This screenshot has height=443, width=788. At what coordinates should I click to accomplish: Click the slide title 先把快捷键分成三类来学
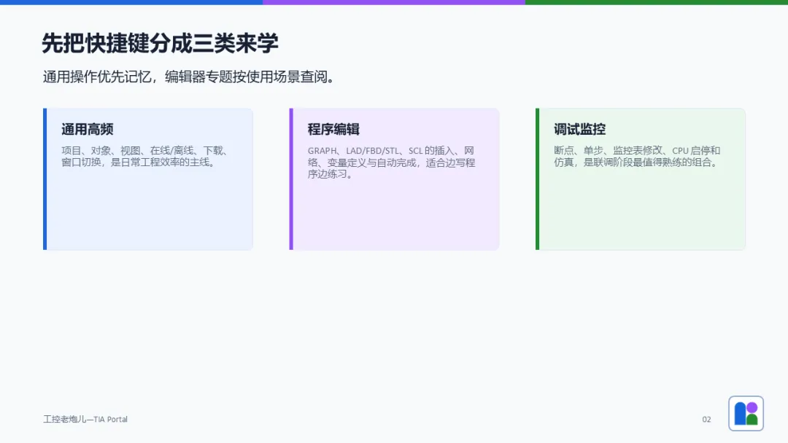click(160, 43)
